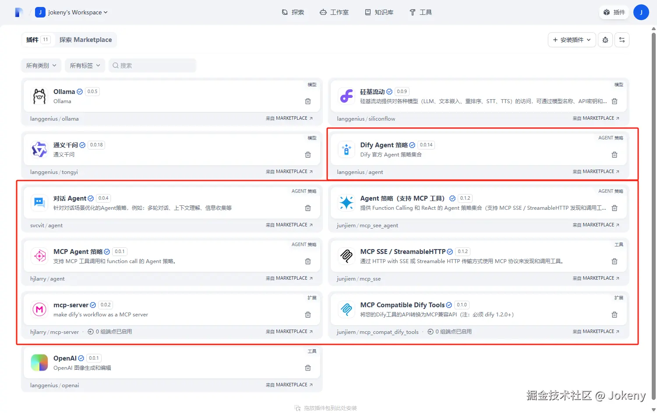Screen dimensions: 657x413
Task: Delete Agent 策略 (支持 MCP 工具) trash icon
Action: point(615,208)
